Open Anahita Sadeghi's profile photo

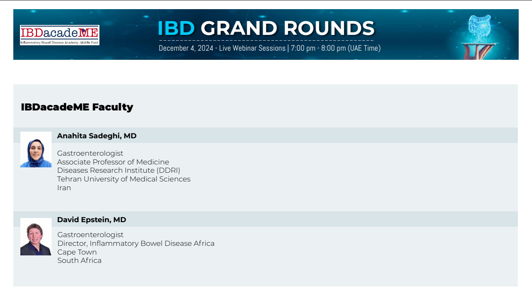36,149
